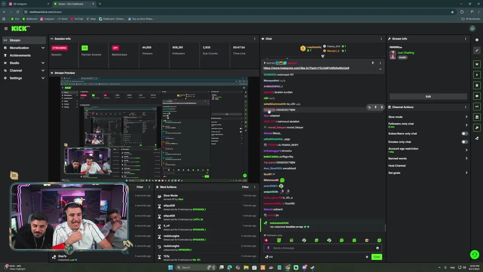Select Stream in the sidebar
Screen dimensions: 483x272
tap(24, 40)
